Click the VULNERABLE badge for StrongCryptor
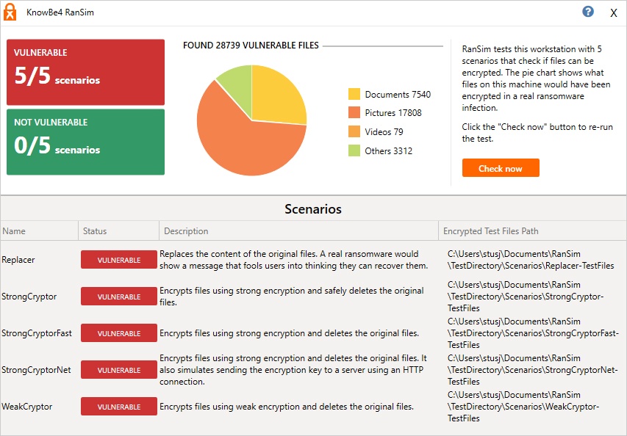Screen dimensions: 627x436 pos(119,296)
